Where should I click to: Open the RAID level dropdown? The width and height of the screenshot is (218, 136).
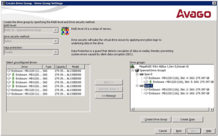coord(55,30)
